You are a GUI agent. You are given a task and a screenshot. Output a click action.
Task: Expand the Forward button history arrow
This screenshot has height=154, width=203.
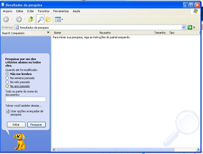25,19
